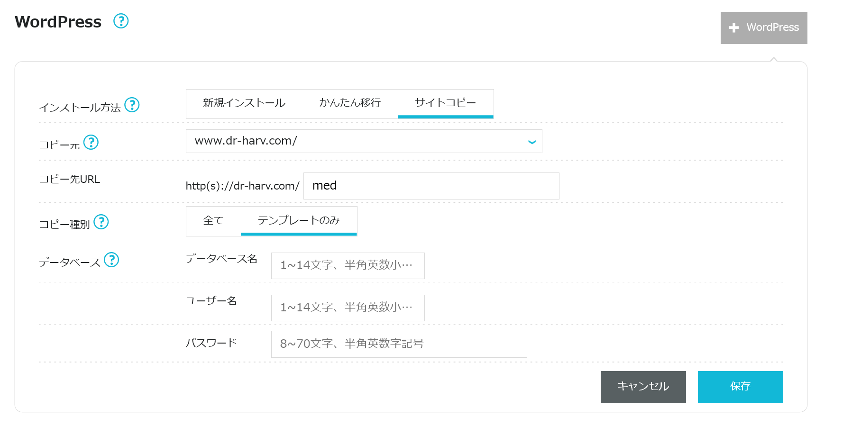The width and height of the screenshot is (843, 426).
Task: Open help icon beside WordPress heading
Action: (x=121, y=21)
